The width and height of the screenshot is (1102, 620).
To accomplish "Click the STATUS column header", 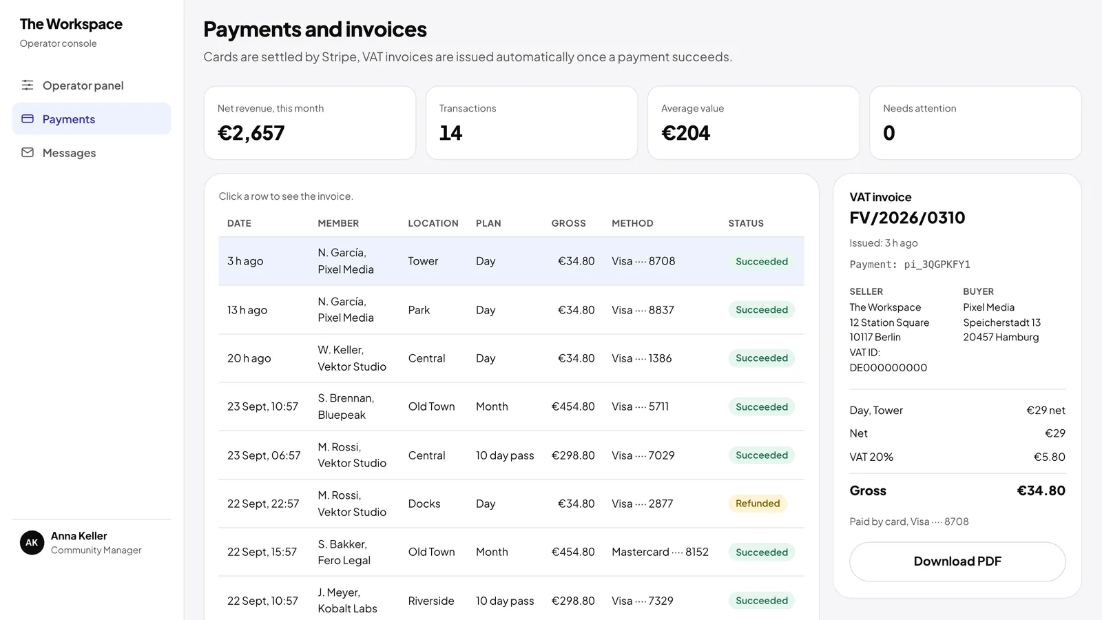I will [746, 223].
